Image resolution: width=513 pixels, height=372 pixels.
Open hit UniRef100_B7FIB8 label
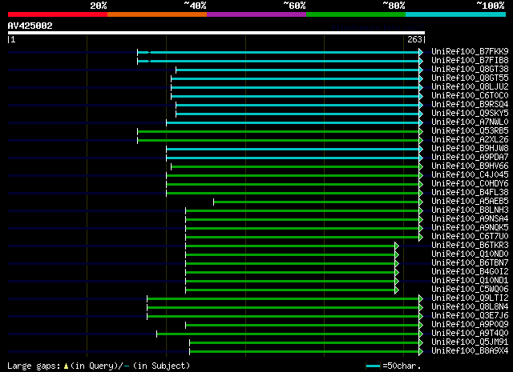click(470, 61)
